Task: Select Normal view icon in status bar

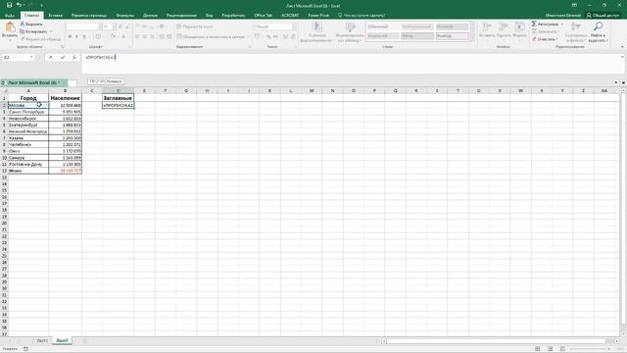Action: click(538, 349)
